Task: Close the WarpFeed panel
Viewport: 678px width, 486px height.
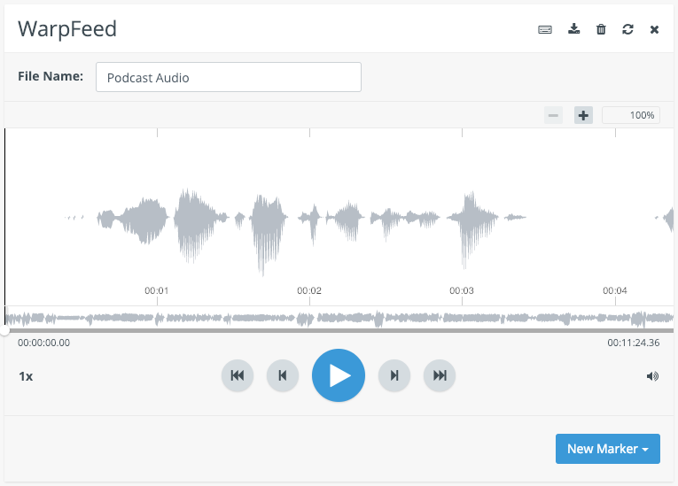Action: [654, 29]
